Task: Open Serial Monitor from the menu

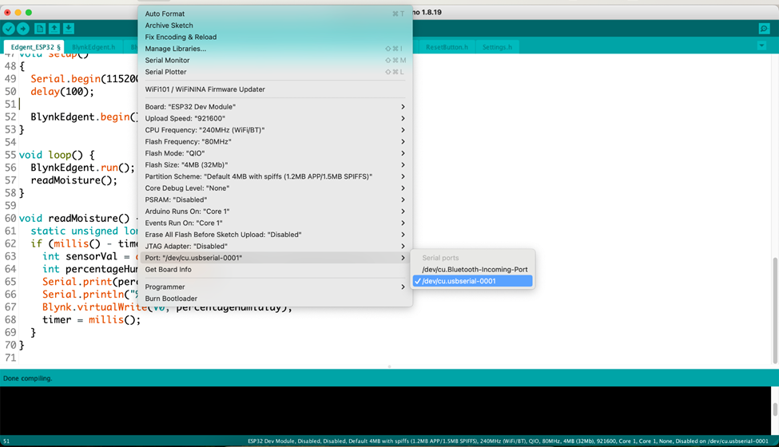Action: pos(275,60)
